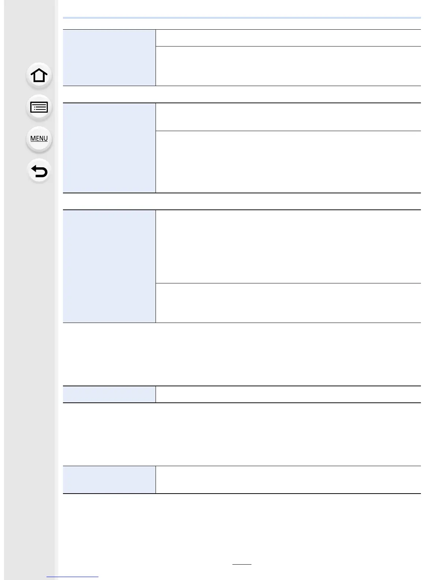Click the white cell of the single-row thin table
This screenshot has width=448, height=580.
[x=288, y=394]
